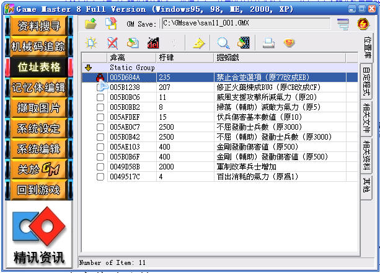Click the new item sparkle icon
The image size is (380, 273).
click(x=92, y=43)
